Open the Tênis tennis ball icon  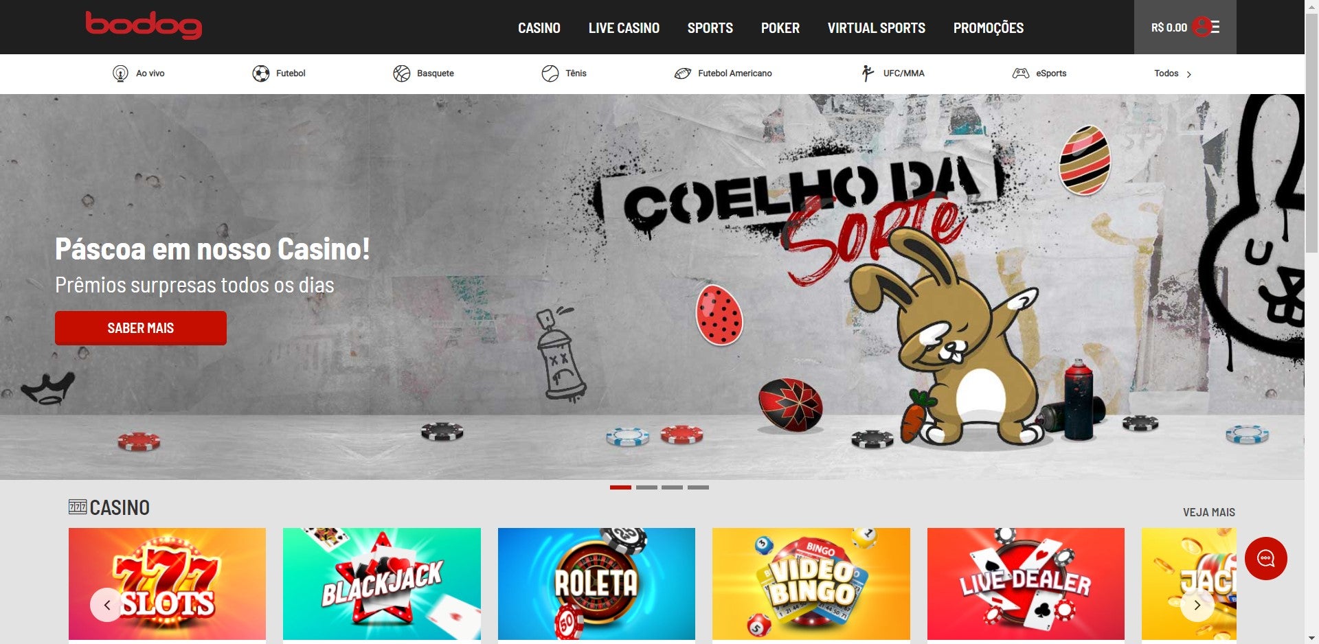550,73
